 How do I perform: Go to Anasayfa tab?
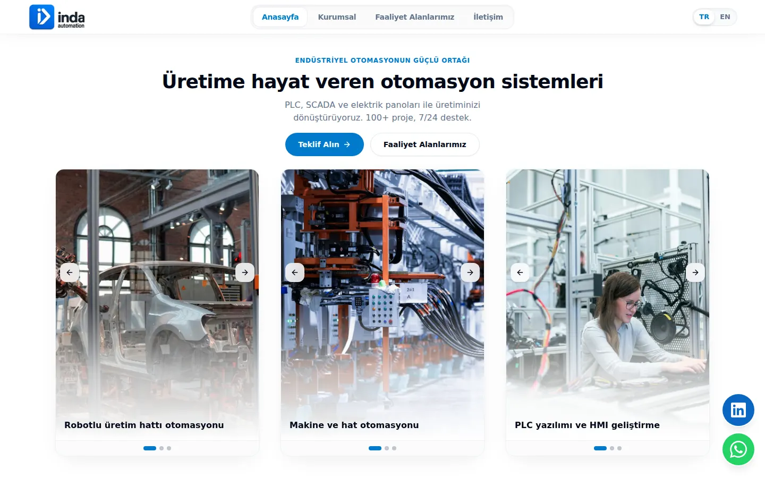(x=280, y=17)
